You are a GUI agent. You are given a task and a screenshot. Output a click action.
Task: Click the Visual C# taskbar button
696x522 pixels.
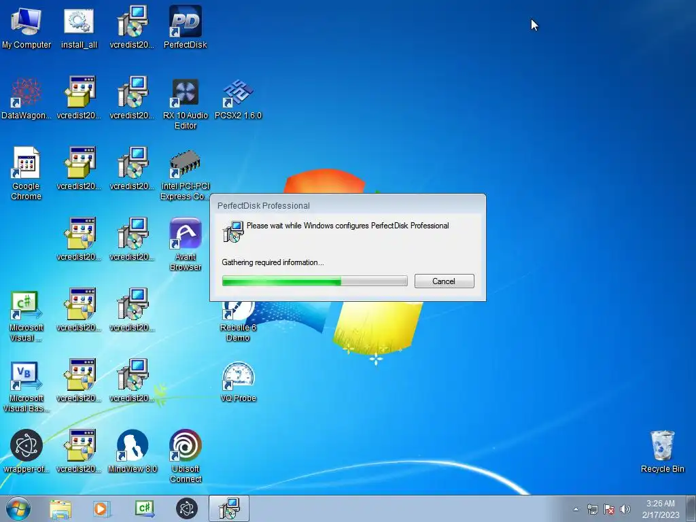coord(145,508)
